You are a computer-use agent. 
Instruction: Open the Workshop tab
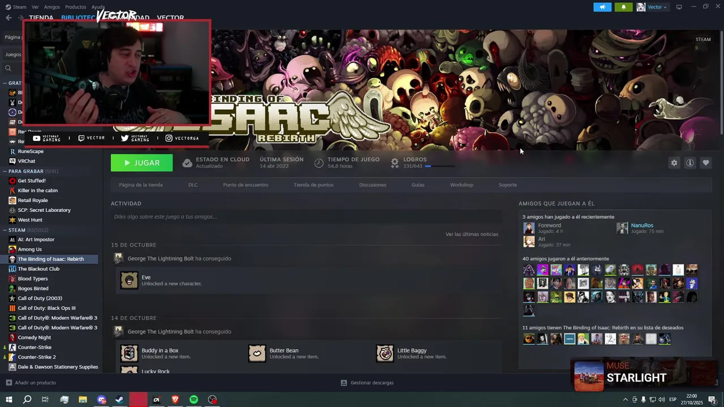click(462, 185)
